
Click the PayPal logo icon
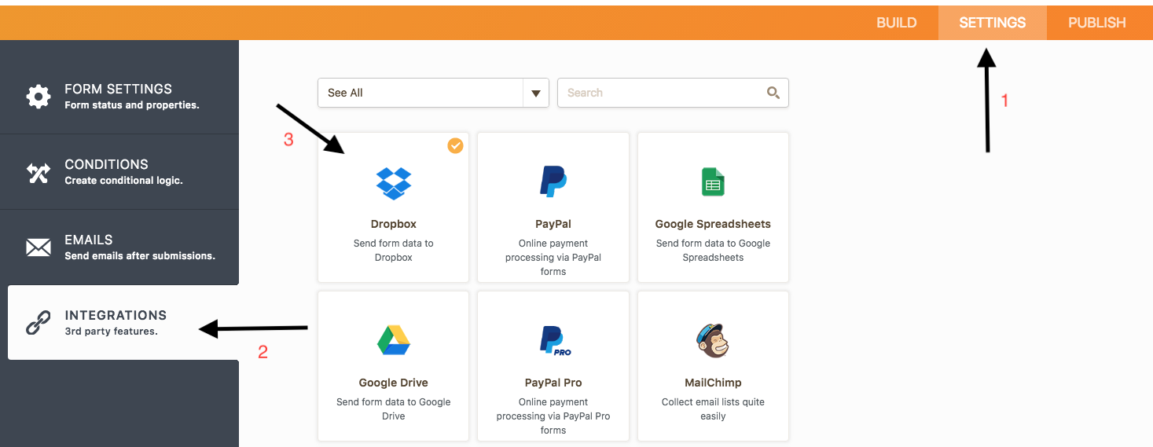tap(553, 181)
